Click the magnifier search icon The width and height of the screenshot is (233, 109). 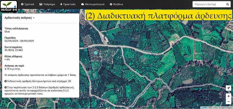pyautogui.click(x=227, y=4)
